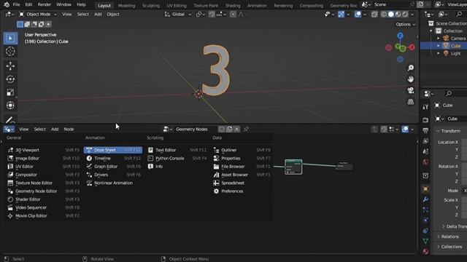Switch to the Shading workspace tab
The height and width of the screenshot is (262, 467).
233,6
